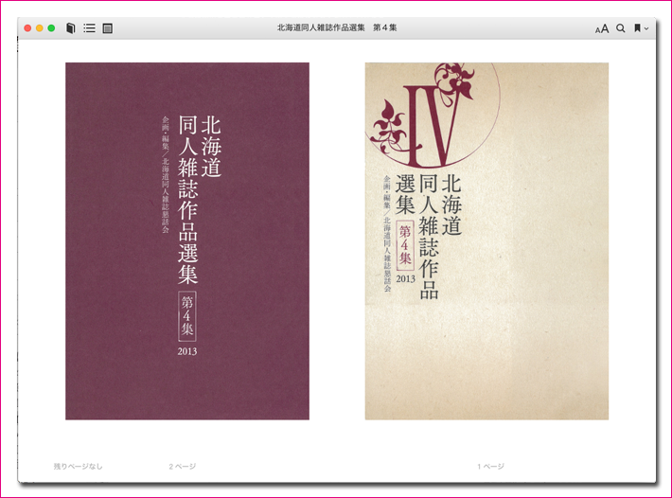This screenshot has width=672, height=498.
Task: Maximize the window with green button
Action: click(x=51, y=28)
